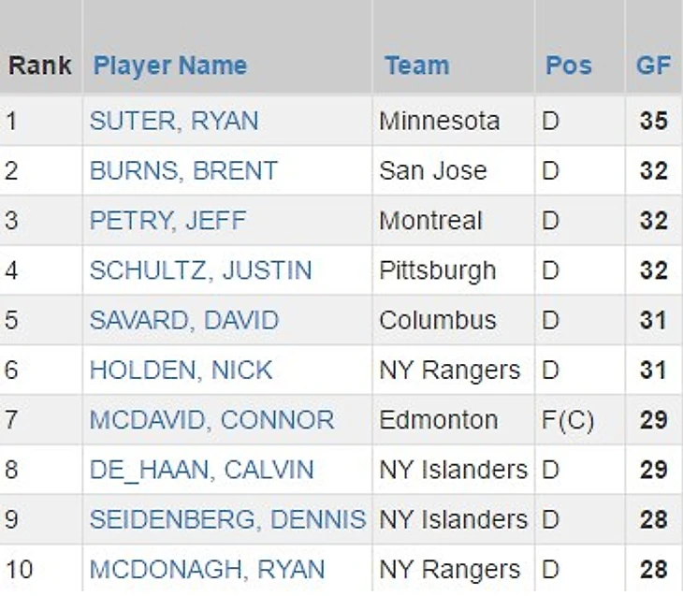
Task: View HOLDEN, NICK player link
Action: coord(181,370)
